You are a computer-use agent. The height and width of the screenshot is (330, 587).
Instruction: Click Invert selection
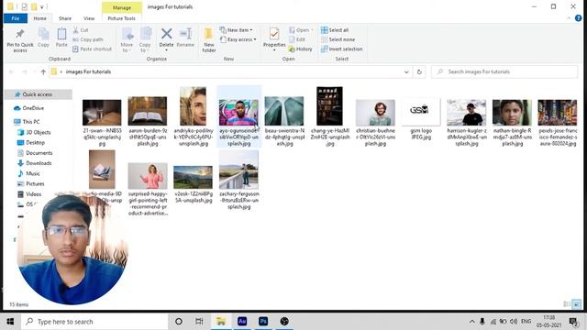(341, 49)
